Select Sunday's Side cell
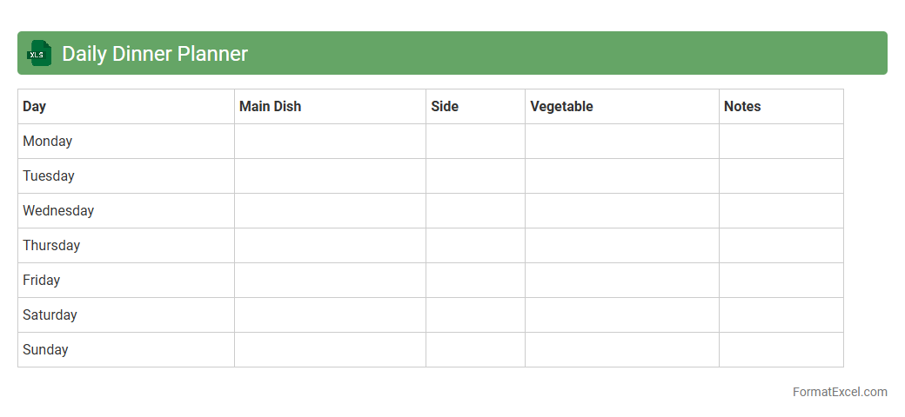Image resolution: width=905 pixels, height=417 pixels. coord(475,349)
